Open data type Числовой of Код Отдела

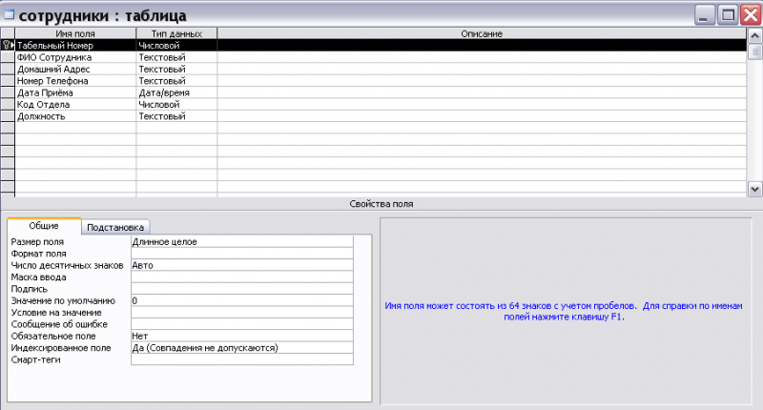176,104
